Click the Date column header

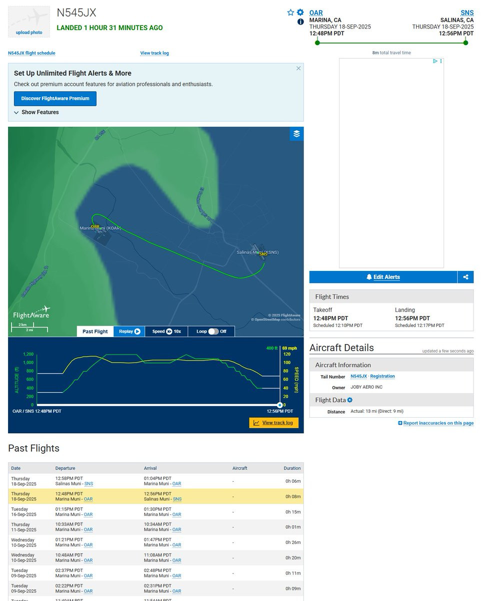(x=16, y=468)
